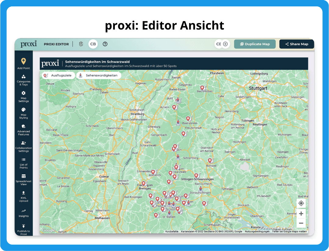Screen dimensions: 329x251
Task: Click the red pin at Freiburg im Breisgau
Action: (x=144, y=184)
